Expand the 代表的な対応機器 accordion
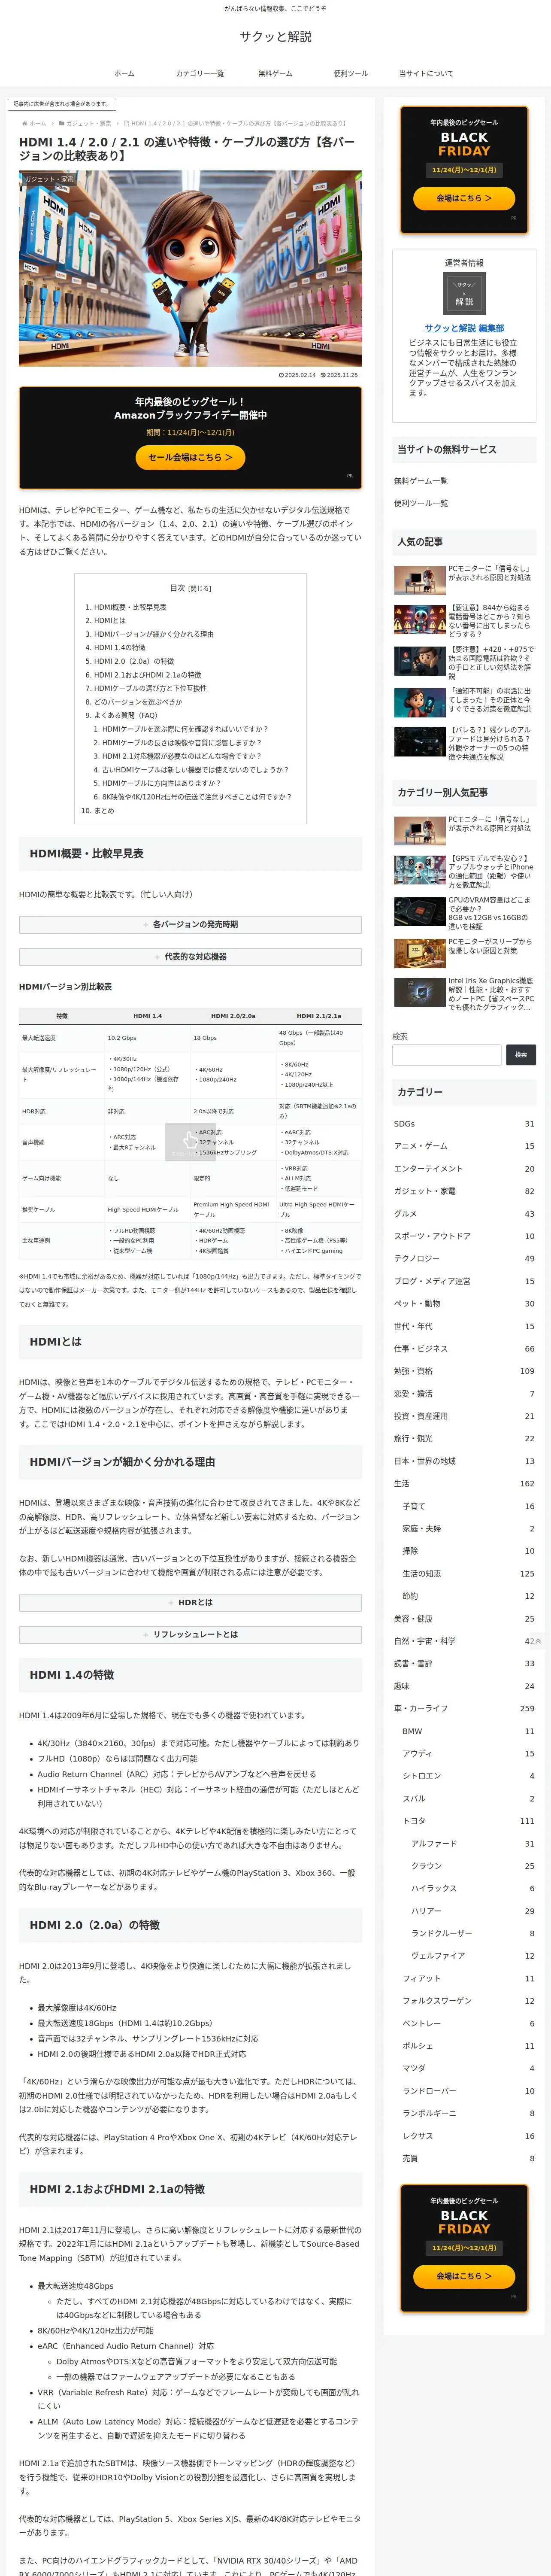 pos(190,956)
